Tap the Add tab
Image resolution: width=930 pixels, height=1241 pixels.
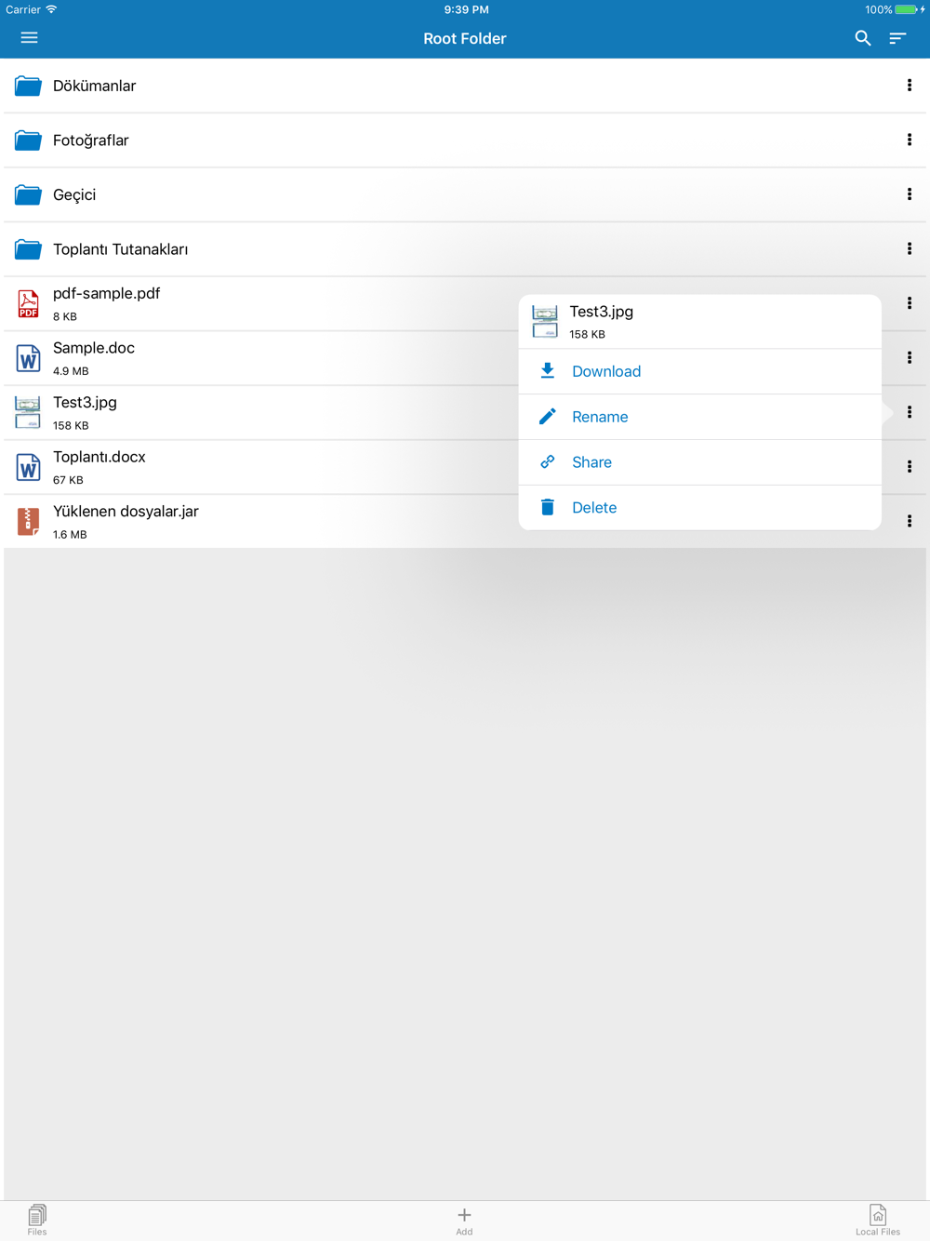point(464,1221)
